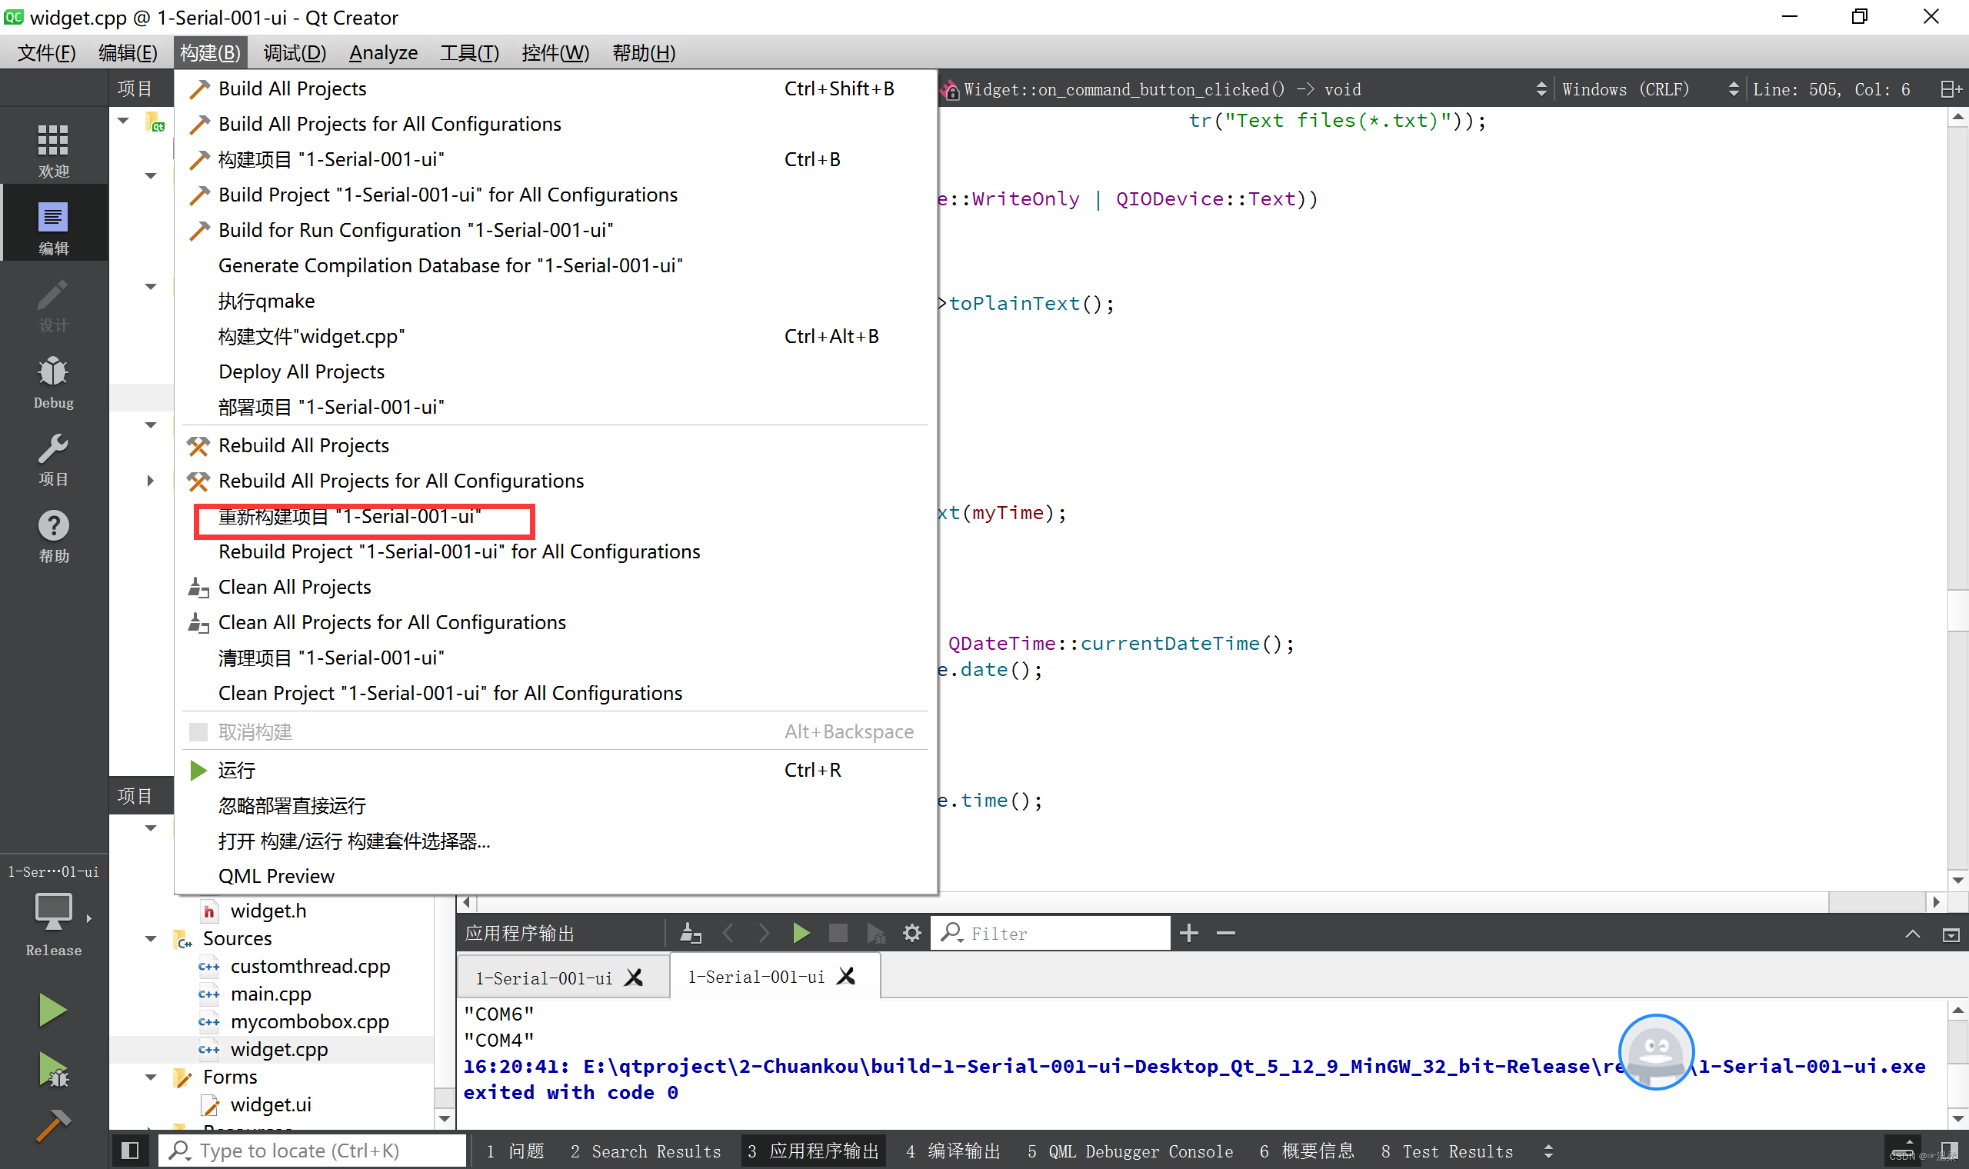1969x1169 pixels.
Task: Click the green Run button in sidebar
Action: 52,1010
